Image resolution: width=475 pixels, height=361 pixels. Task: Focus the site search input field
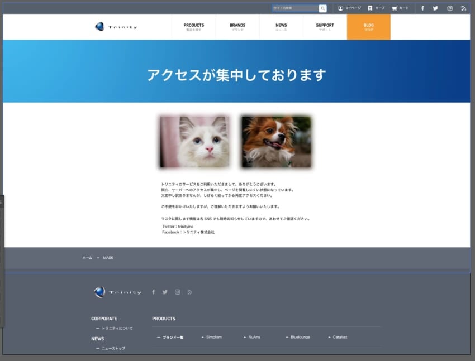click(x=295, y=8)
